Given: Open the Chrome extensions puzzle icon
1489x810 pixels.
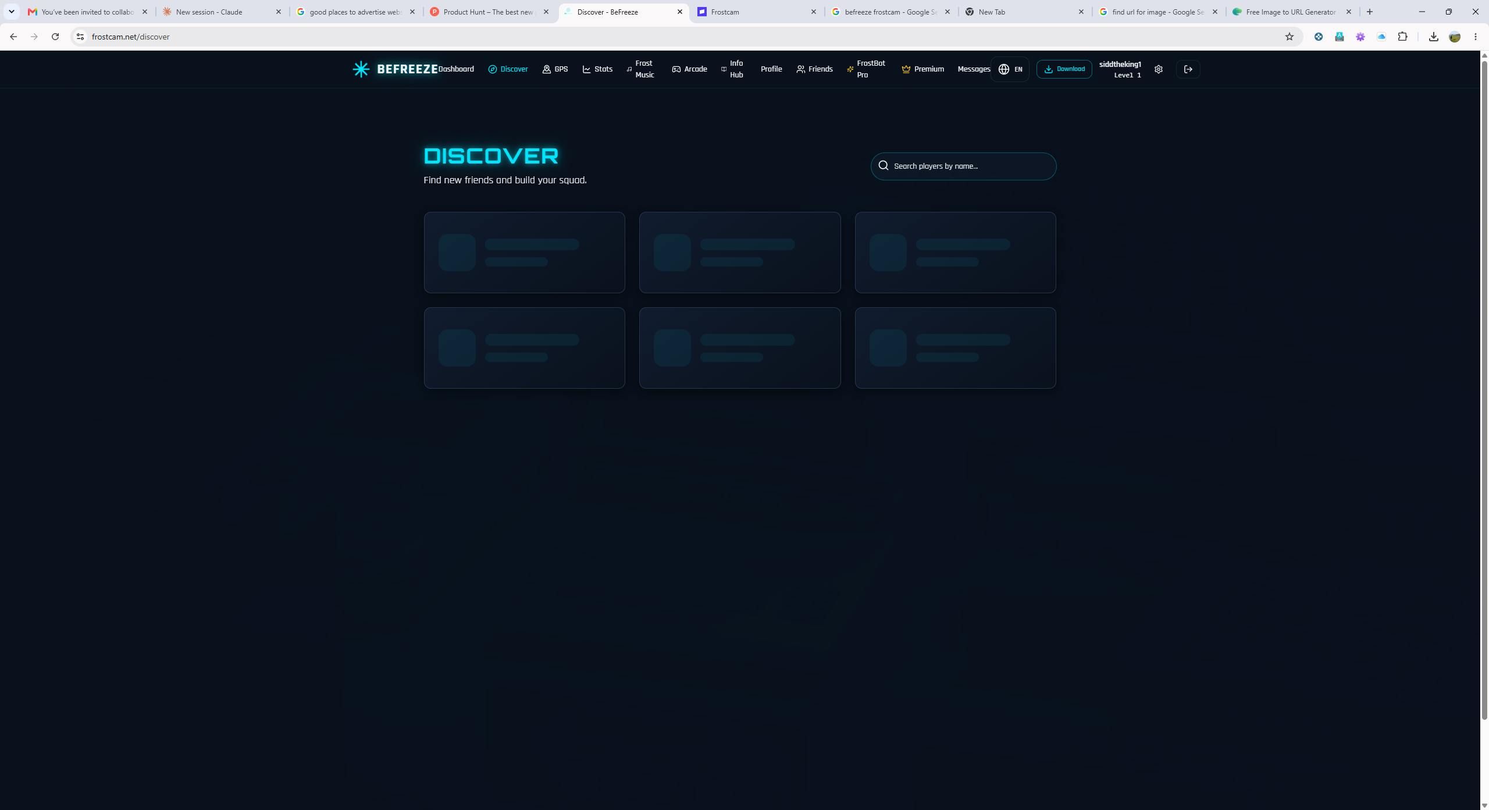Looking at the screenshot, I should [x=1402, y=37].
